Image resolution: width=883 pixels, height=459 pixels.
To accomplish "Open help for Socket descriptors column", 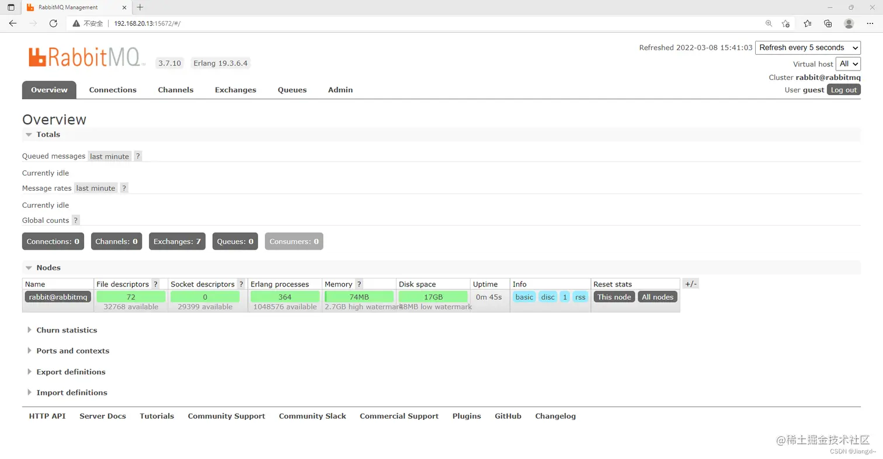I will point(241,284).
